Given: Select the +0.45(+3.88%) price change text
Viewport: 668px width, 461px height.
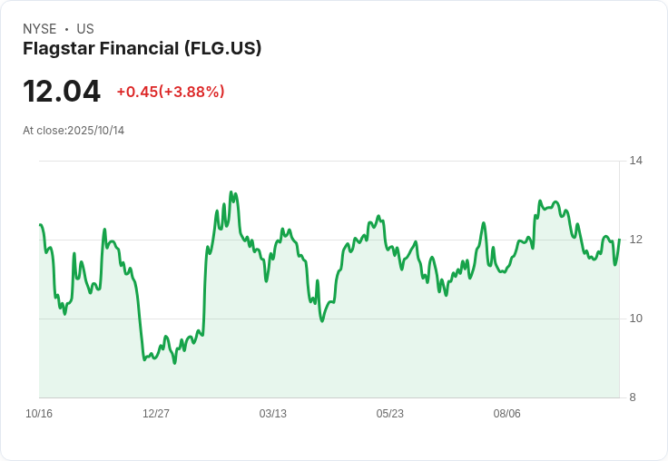Looking at the screenshot, I should click(x=171, y=92).
